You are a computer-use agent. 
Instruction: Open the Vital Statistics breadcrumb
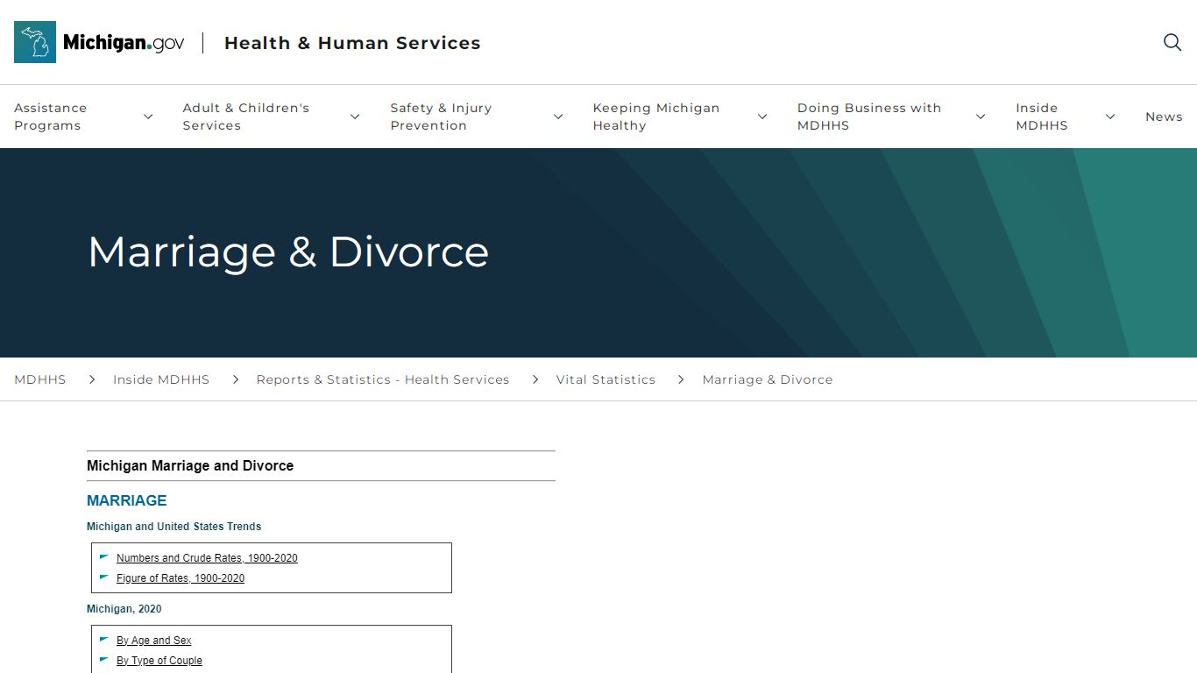pyautogui.click(x=606, y=379)
